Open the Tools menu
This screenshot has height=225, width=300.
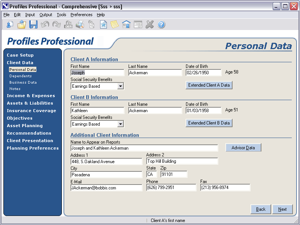coord(61,15)
